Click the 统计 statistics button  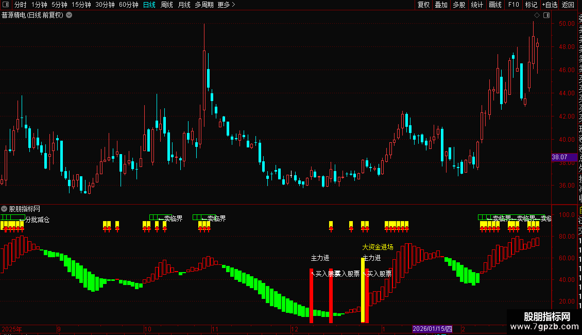click(477, 5)
